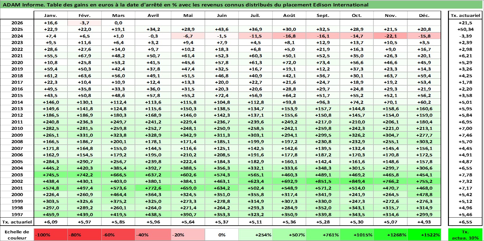Image resolution: width=484 pixels, height=241 pixels.
Task: Click the +1015% green scale swatch
Action: (357, 235)
